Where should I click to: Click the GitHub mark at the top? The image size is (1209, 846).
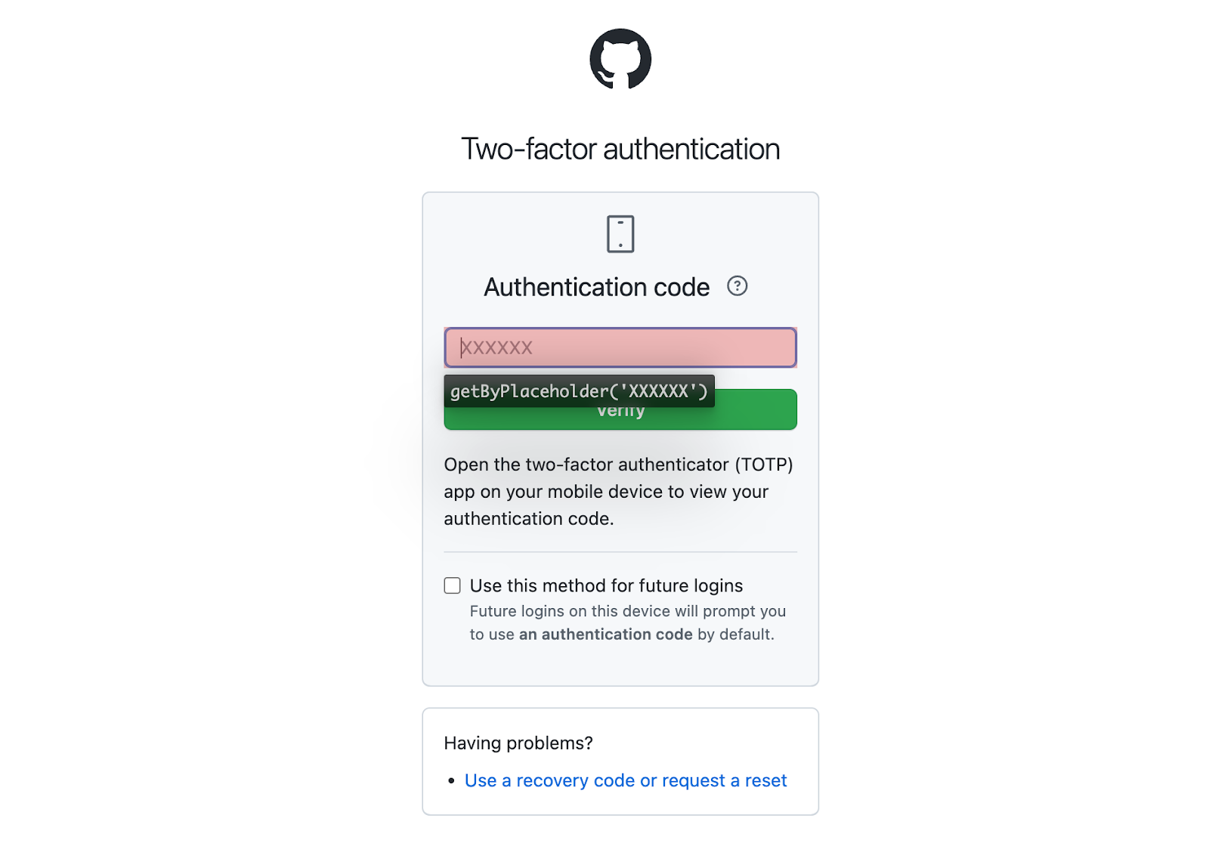[620, 59]
